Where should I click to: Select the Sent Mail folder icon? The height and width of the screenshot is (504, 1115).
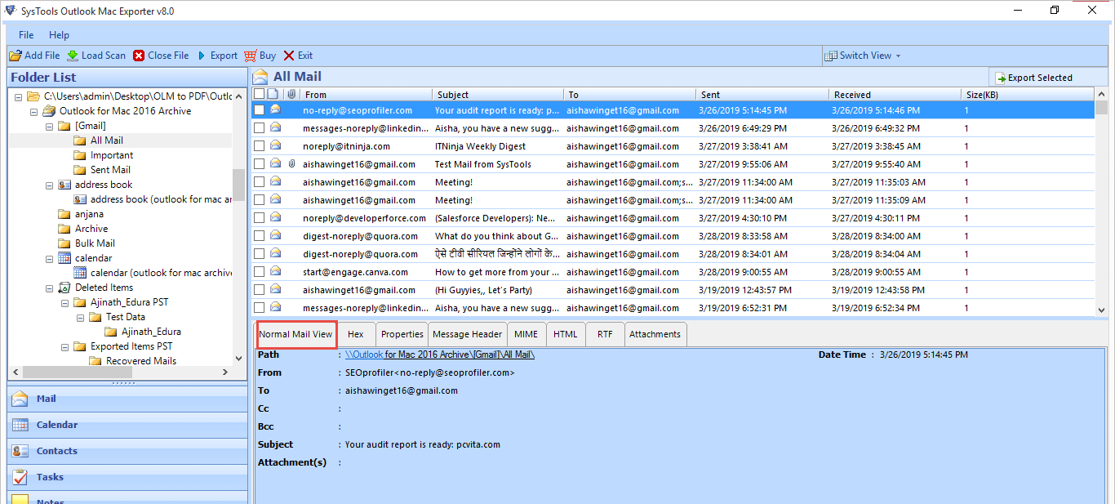[80, 170]
